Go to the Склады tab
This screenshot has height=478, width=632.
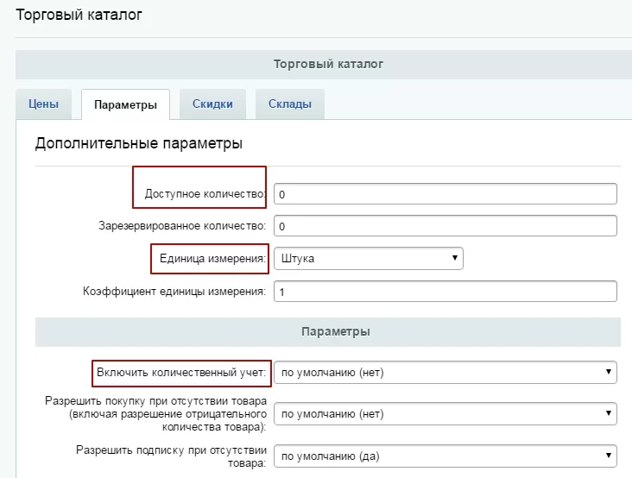click(x=290, y=104)
